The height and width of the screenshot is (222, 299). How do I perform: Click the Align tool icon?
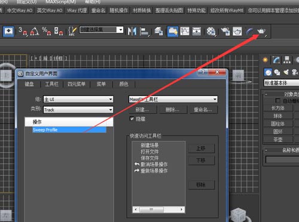144,32
